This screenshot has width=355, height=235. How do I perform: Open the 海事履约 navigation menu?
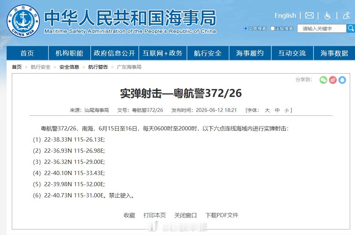tap(250, 53)
